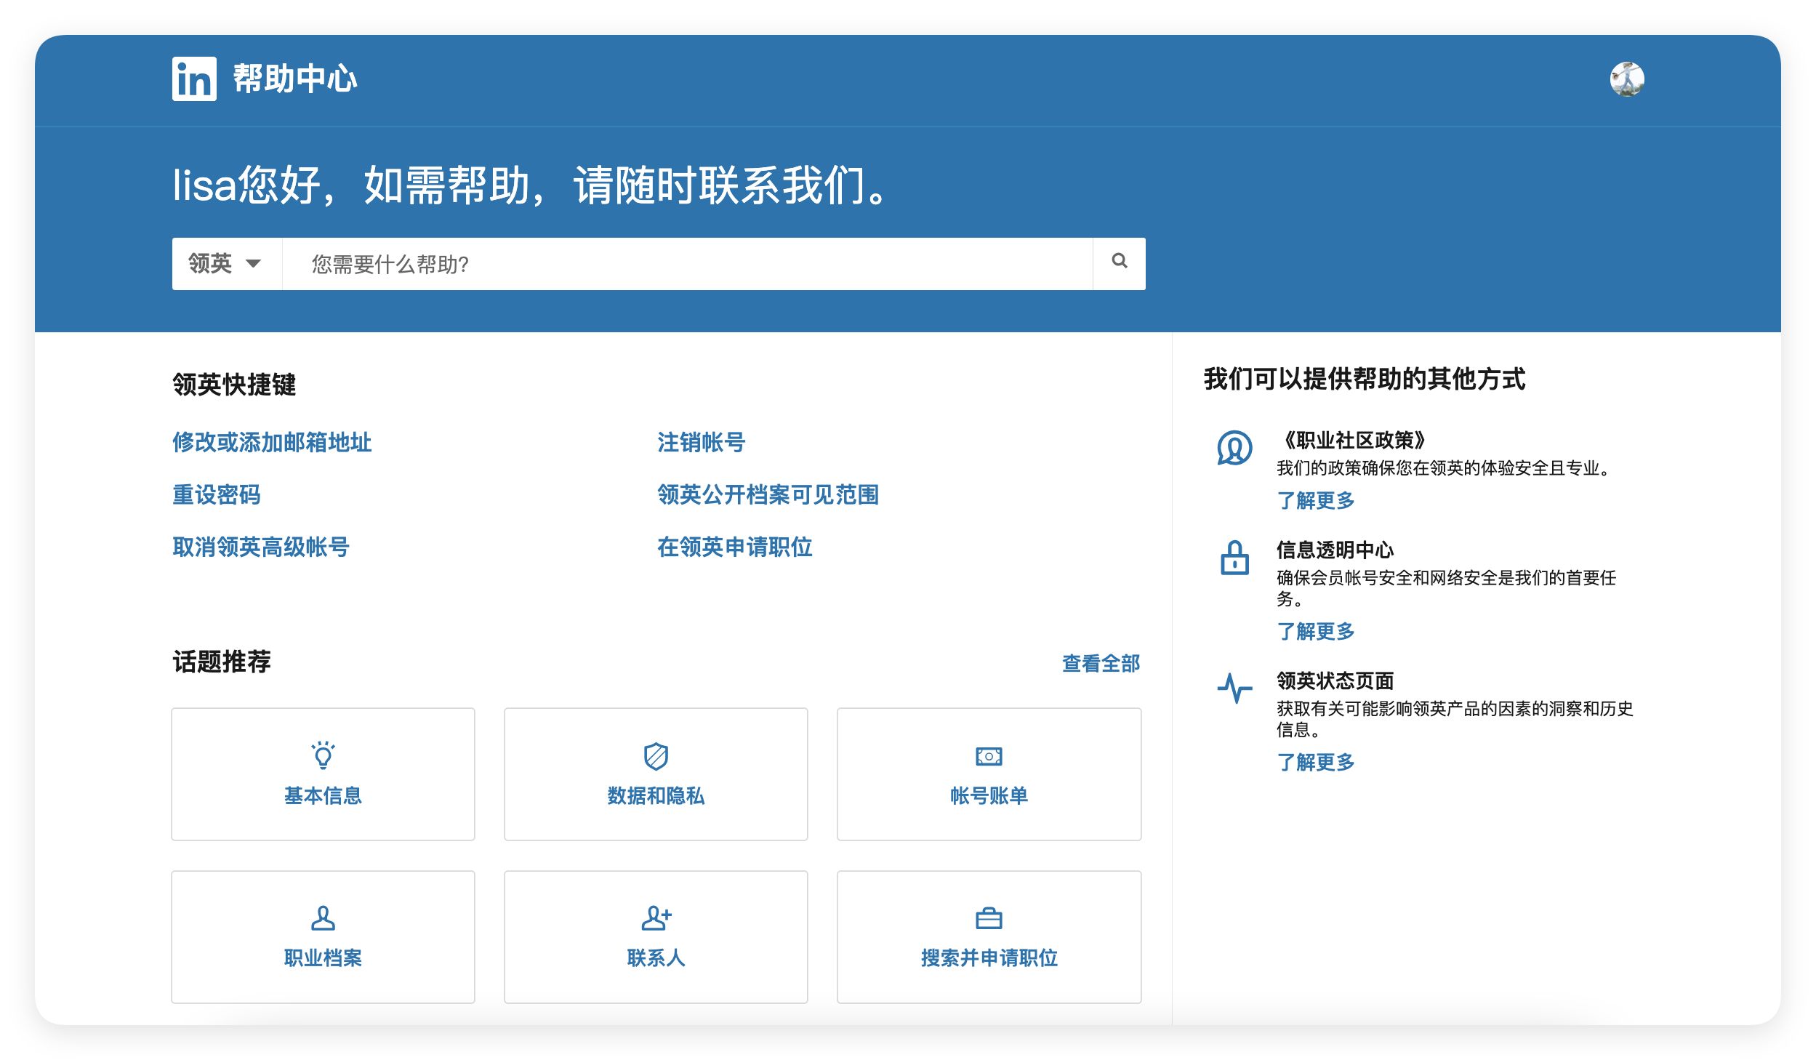Focus the 您需要什么帮助? search field
Viewport: 1816px width, 1060px height.
pyautogui.click(x=687, y=263)
